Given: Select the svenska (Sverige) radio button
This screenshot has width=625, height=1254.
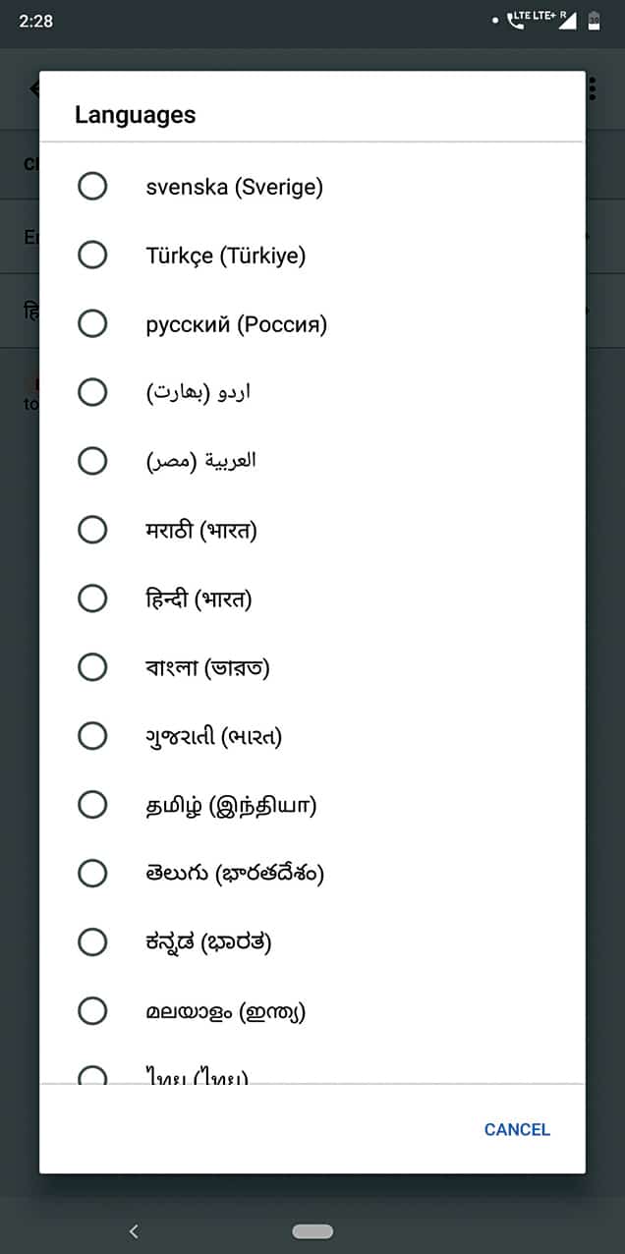Looking at the screenshot, I should pos(92,186).
